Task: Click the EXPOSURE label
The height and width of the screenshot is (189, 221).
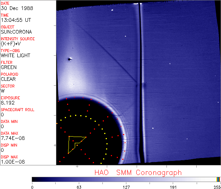Action: 10,98
